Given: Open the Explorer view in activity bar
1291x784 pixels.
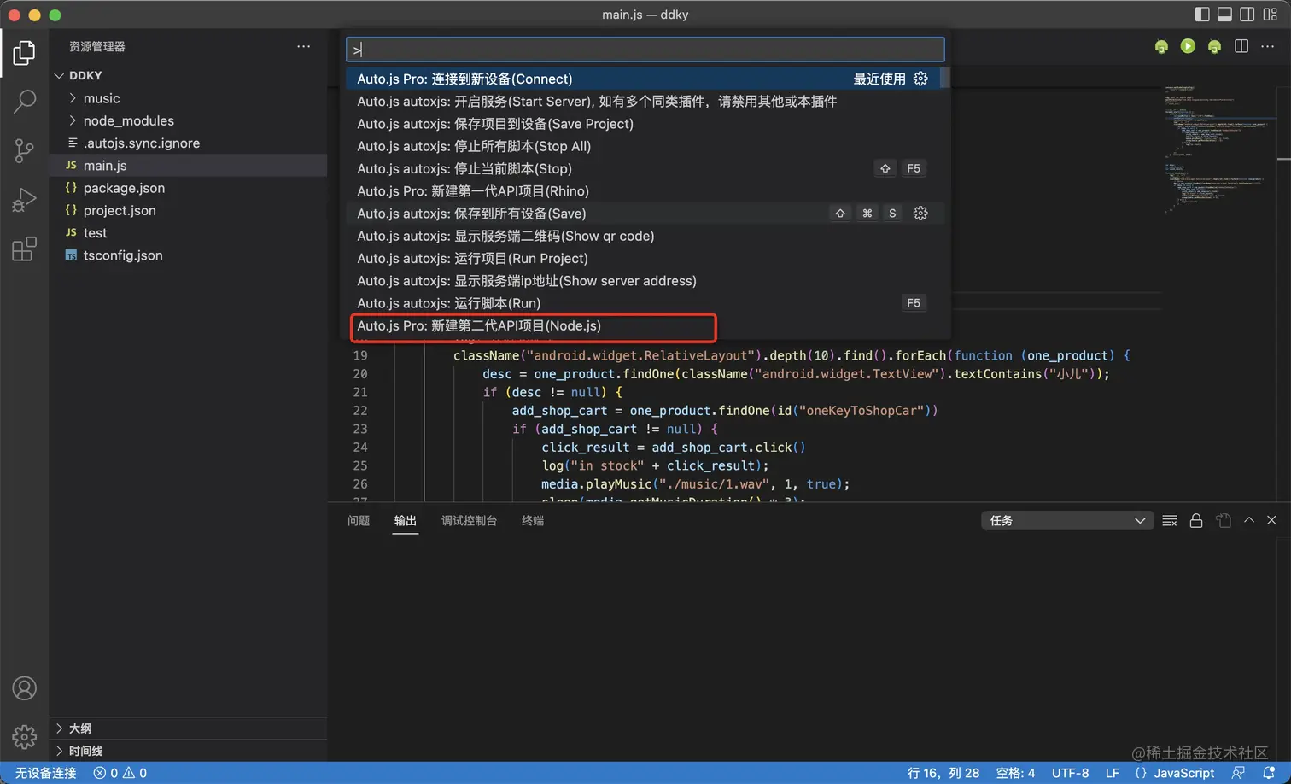Looking at the screenshot, I should coord(25,53).
